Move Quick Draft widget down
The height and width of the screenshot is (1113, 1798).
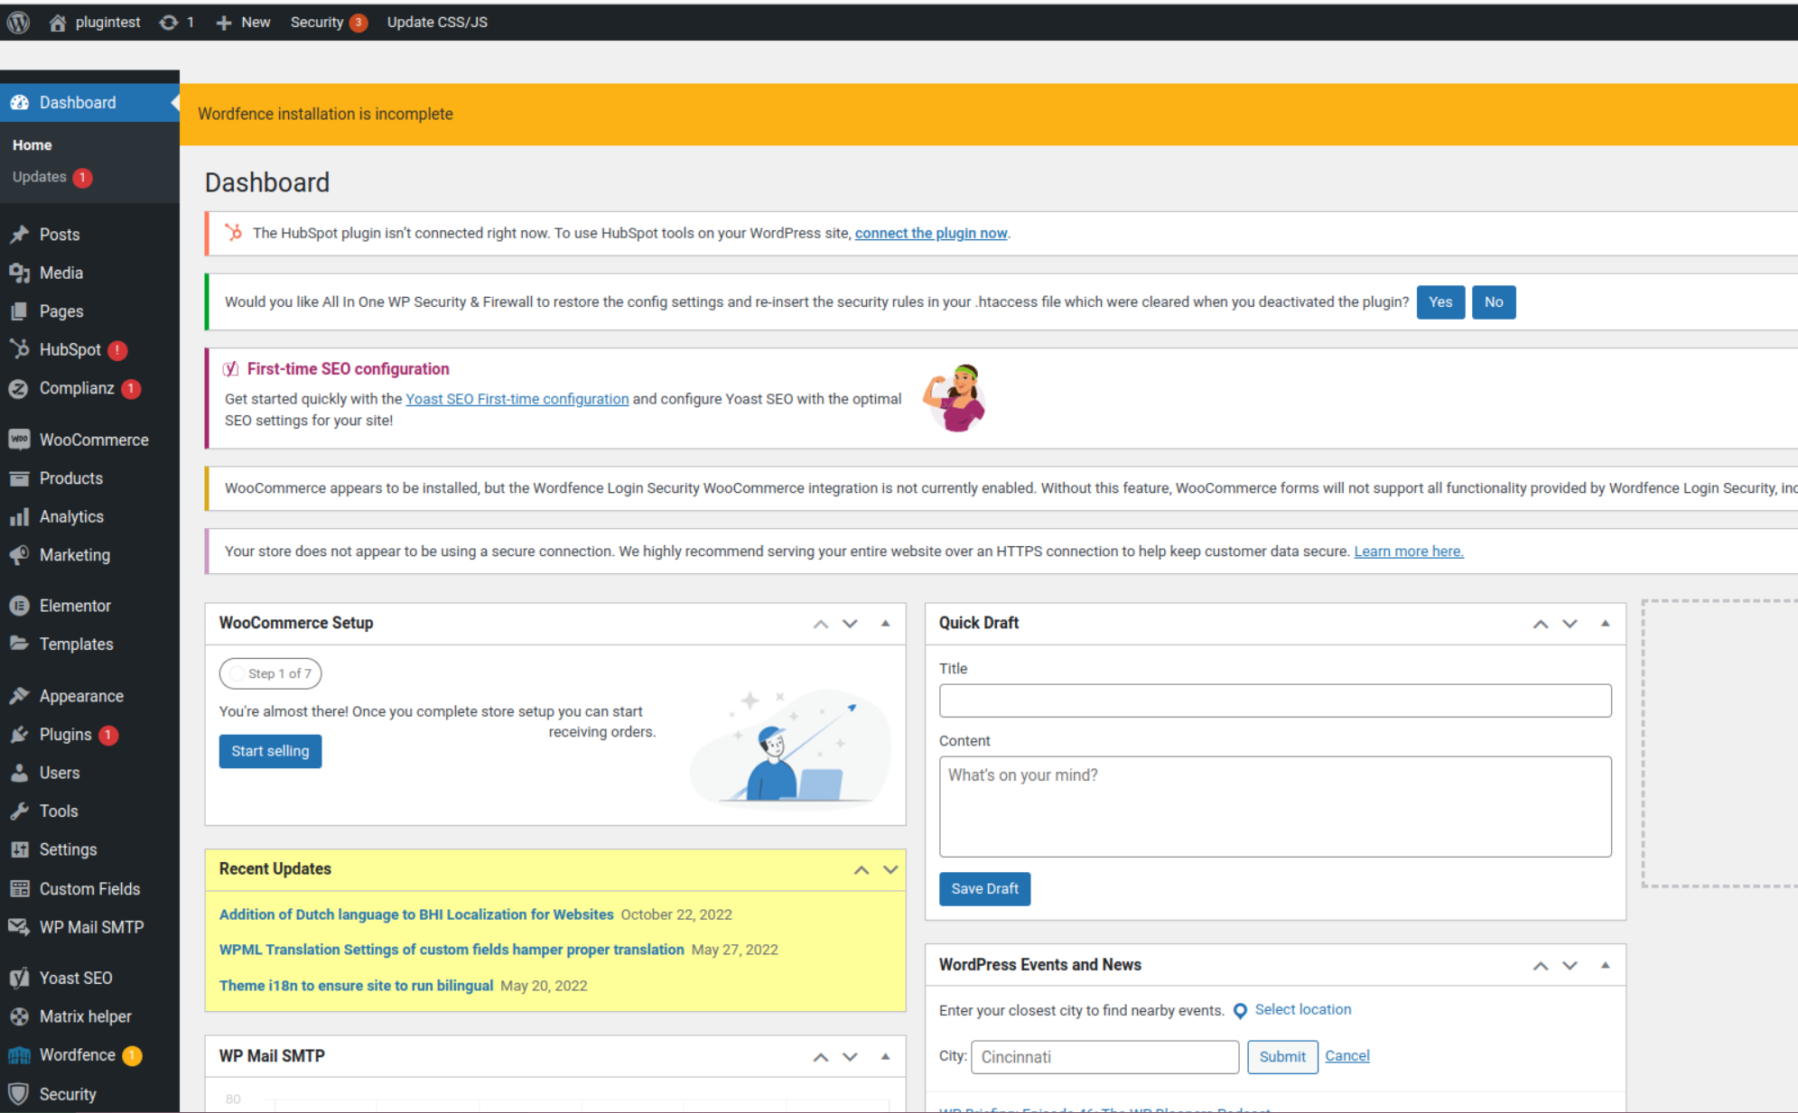coord(1570,624)
